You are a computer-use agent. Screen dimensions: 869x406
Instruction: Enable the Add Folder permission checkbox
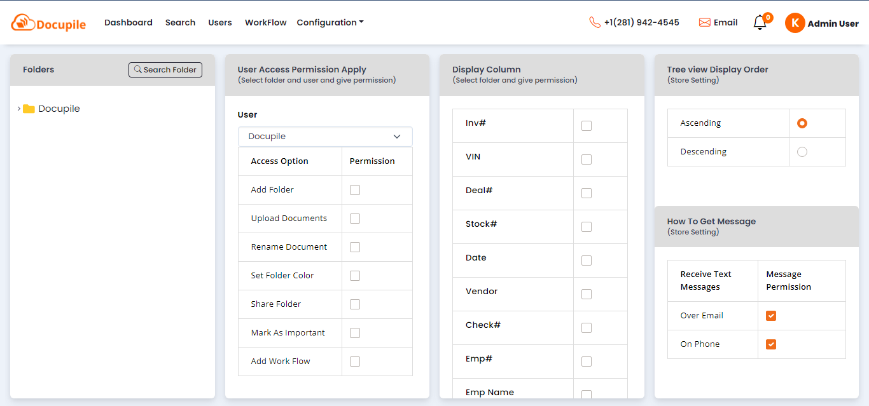click(355, 190)
